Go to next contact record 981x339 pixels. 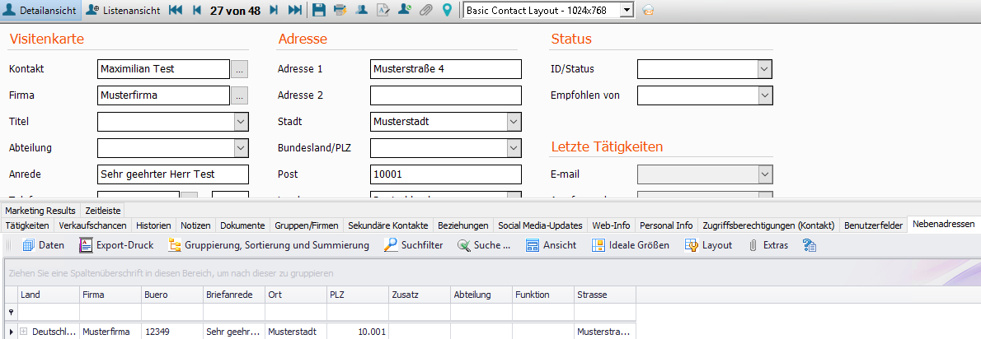[274, 10]
